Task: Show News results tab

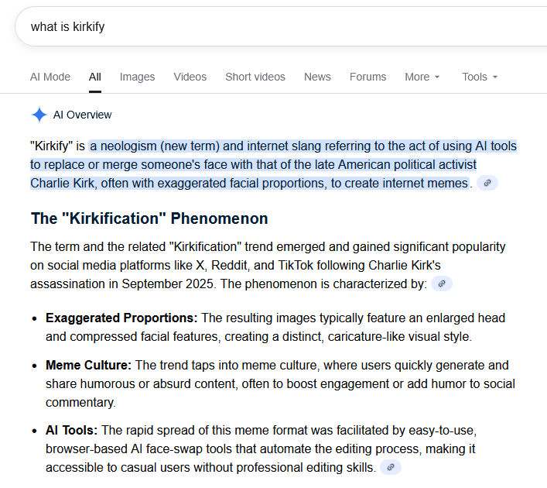Action: [317, 77]
